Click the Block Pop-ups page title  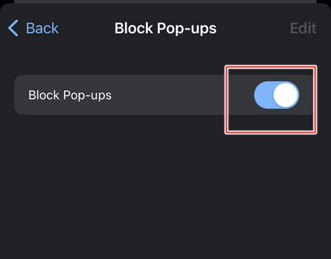coord(165,28)
